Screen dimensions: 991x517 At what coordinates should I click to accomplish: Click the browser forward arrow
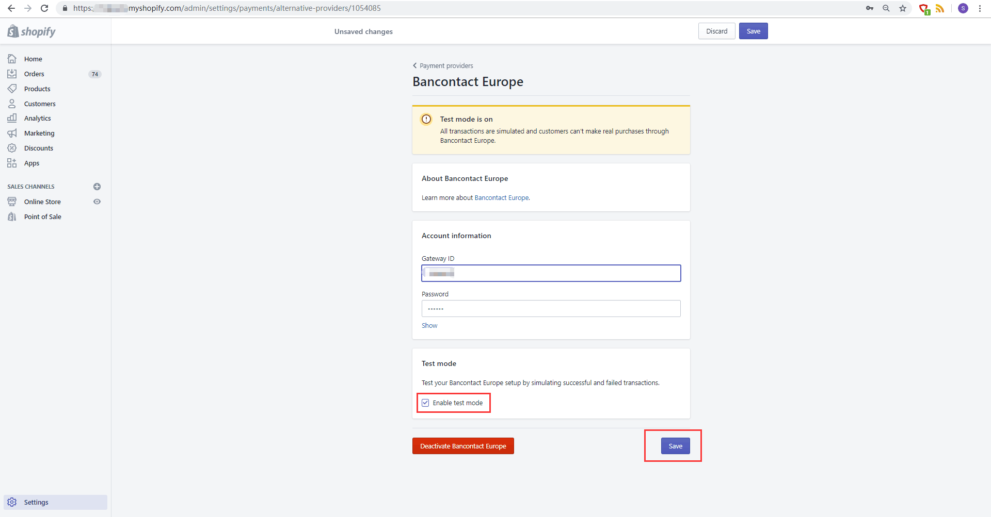point(28,8)
